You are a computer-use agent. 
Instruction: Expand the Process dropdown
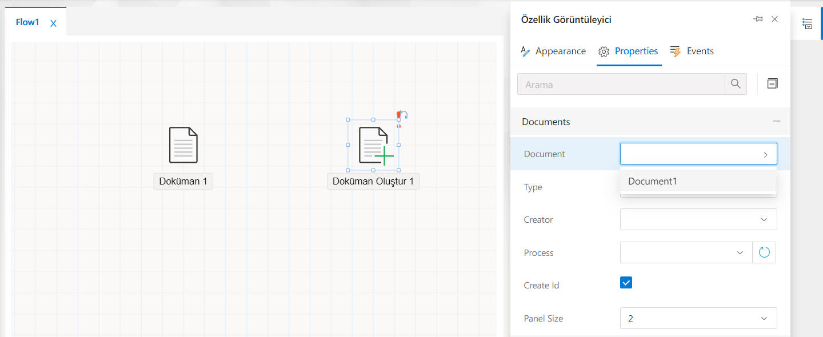pyautogui.click(x=686, y=252)
